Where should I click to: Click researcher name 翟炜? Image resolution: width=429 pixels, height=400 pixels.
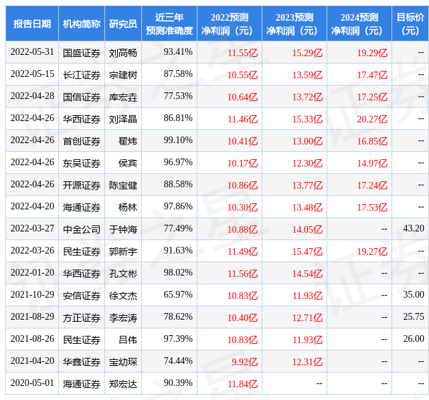tap(128, 141)
